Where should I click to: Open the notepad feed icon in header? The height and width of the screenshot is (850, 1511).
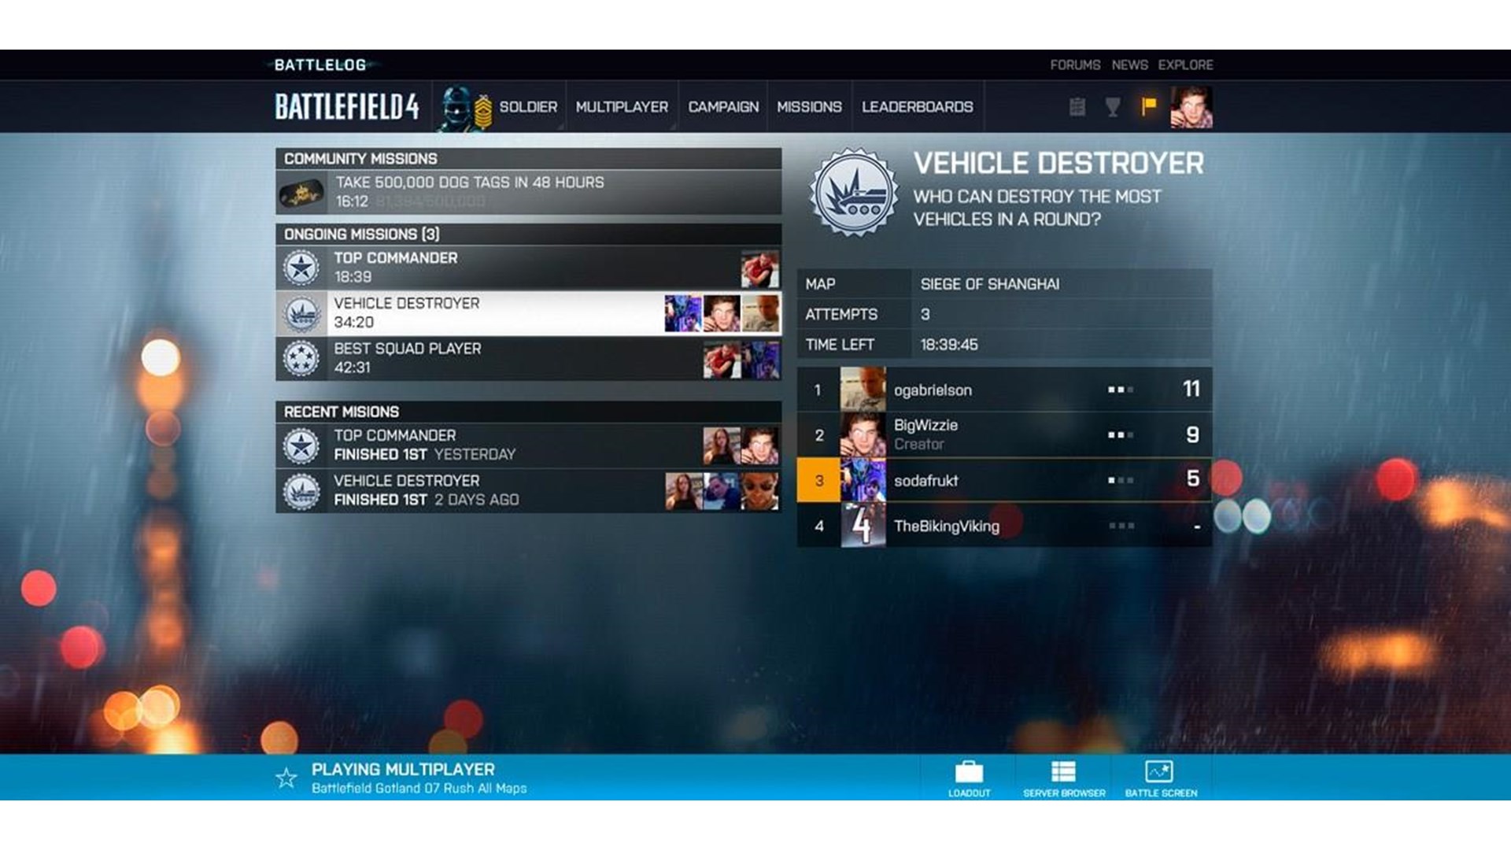click(1077, 107)
